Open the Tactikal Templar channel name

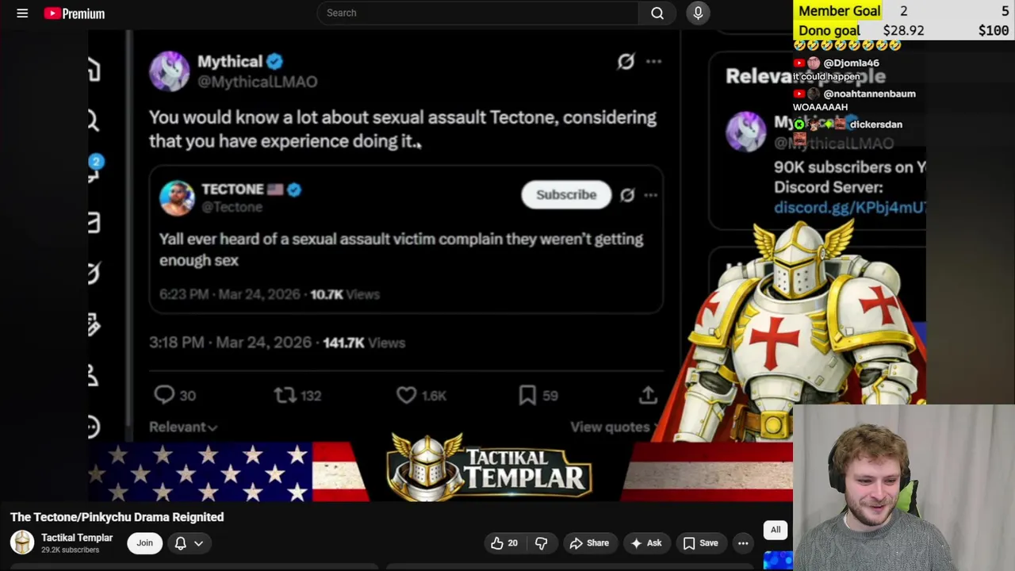click(x=77, y=538)
